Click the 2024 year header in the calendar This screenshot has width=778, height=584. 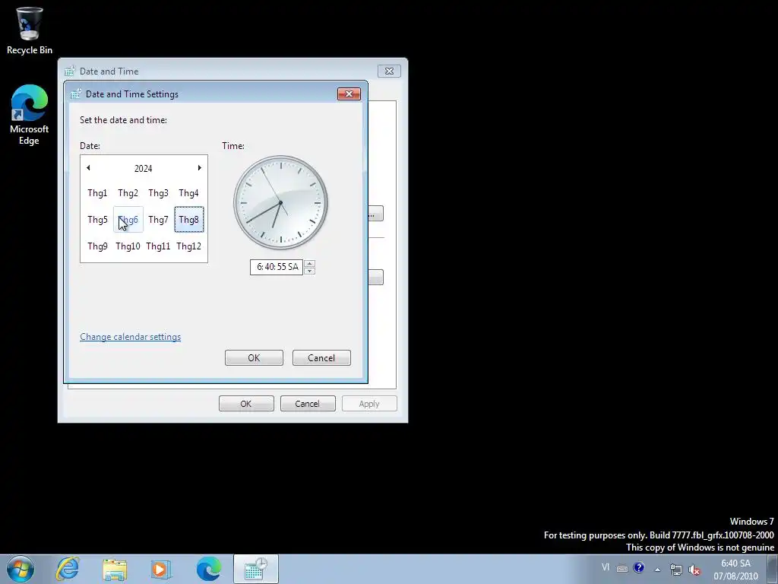tap(144, 168)
